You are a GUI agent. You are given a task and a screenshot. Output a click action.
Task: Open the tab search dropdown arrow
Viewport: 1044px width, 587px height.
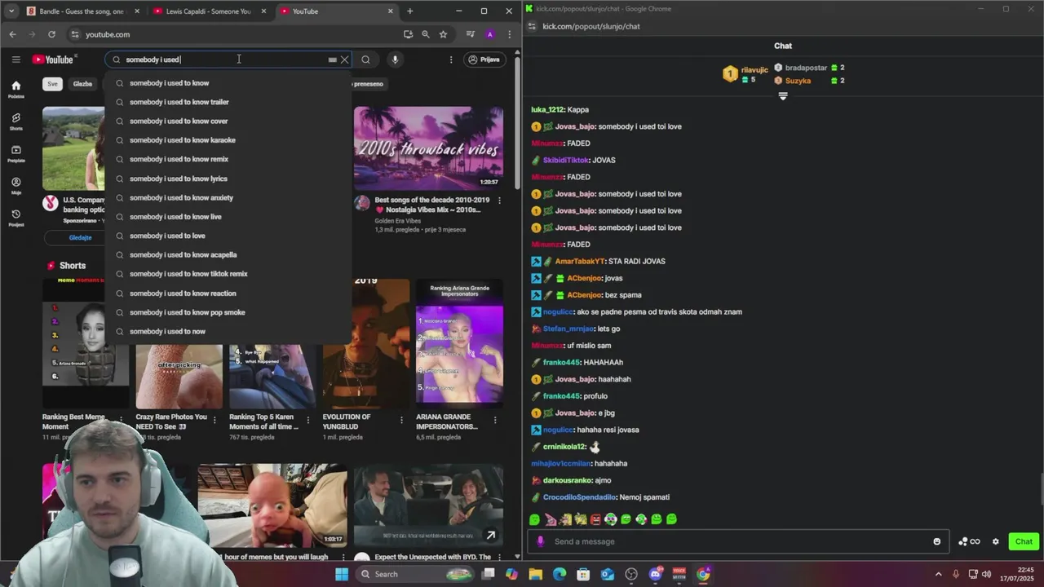pos(11,11)
